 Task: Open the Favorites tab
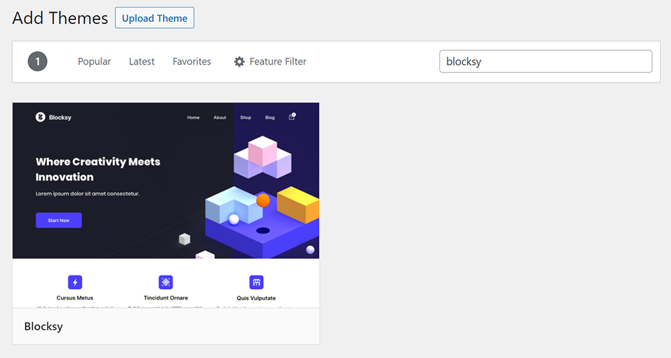pyautogui.click(x=192, y=62)
